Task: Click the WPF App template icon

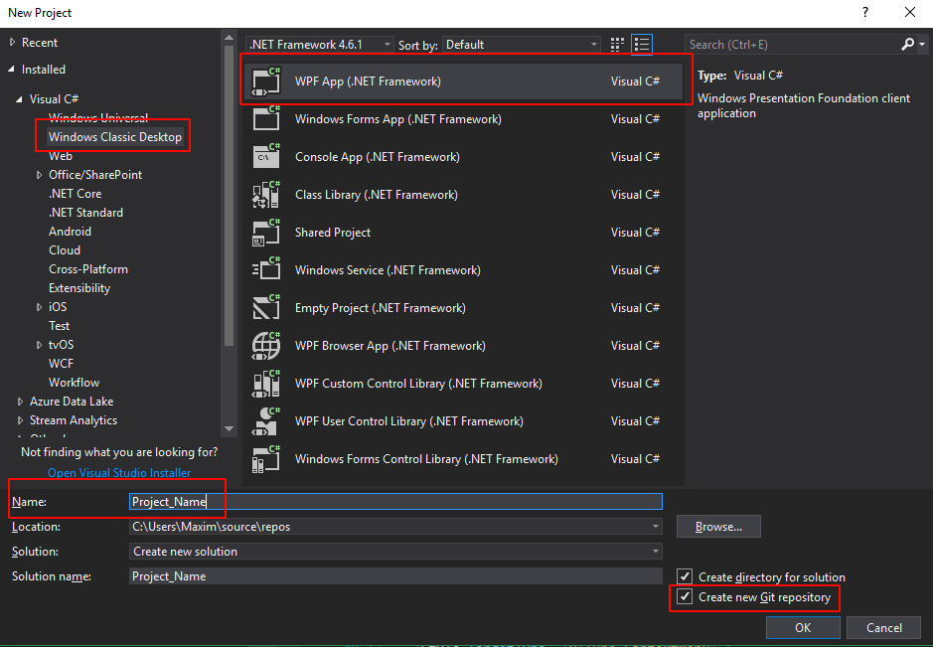Action: click(266, 81)
